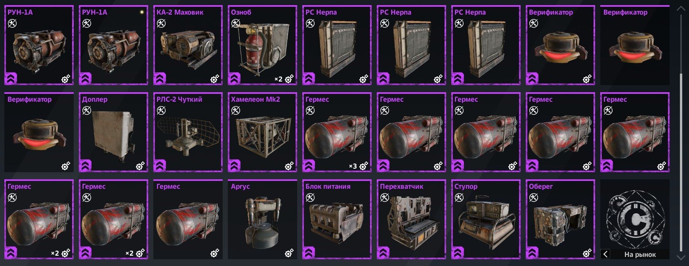Click crossed-wrench icon on Блок питания card
689x266 pixels.
310,197
